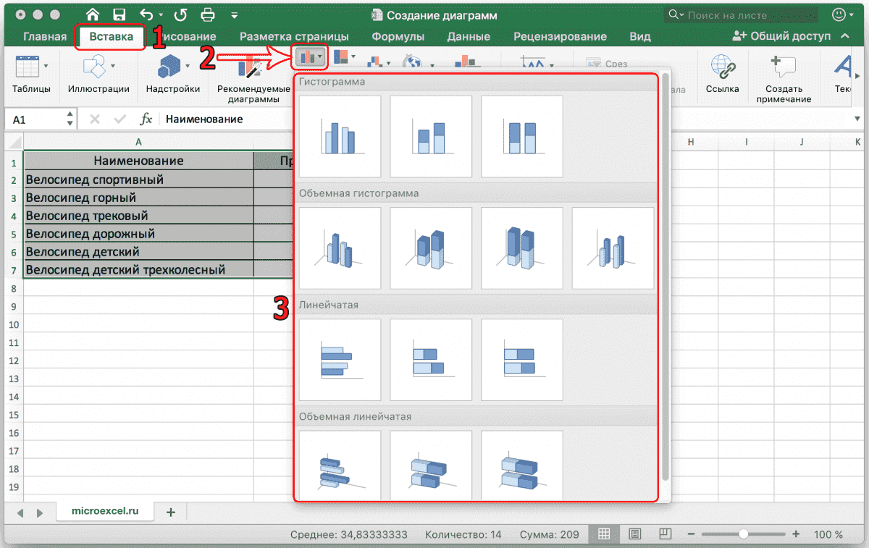Open the Рецензирование ribbon tab
This screenshot has height=548, width=869.
(x=561, y=36)
